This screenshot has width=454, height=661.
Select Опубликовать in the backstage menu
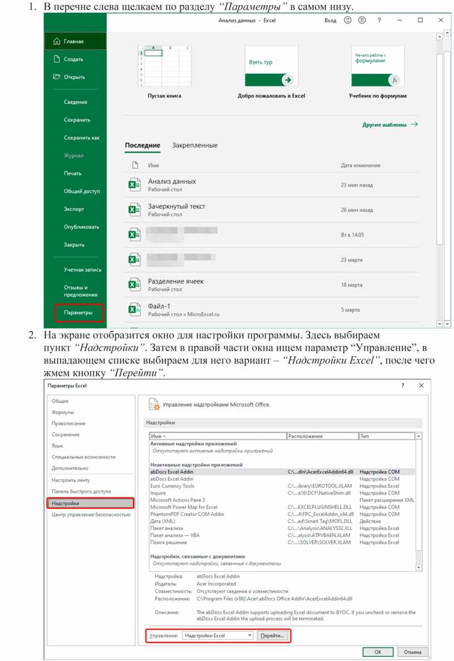81,227
